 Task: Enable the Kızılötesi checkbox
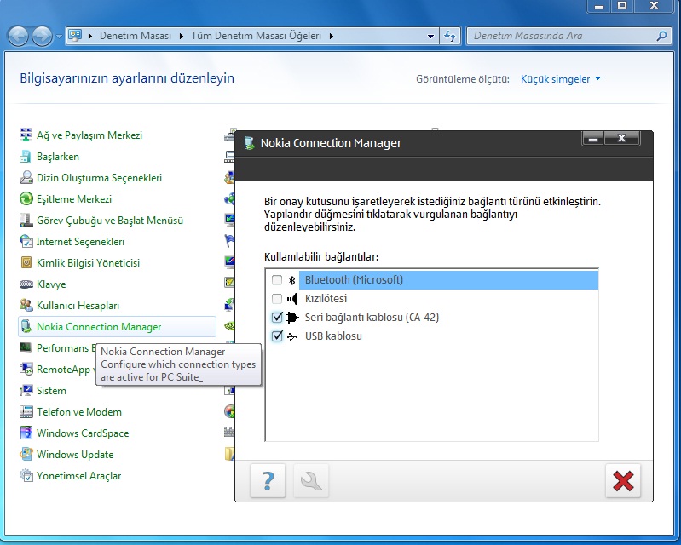click(x=277, y=299)
